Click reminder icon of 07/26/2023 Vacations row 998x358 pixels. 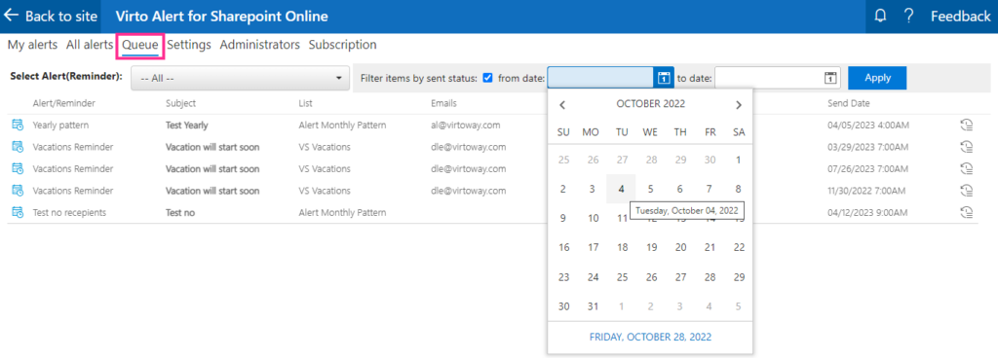point(18,169)
